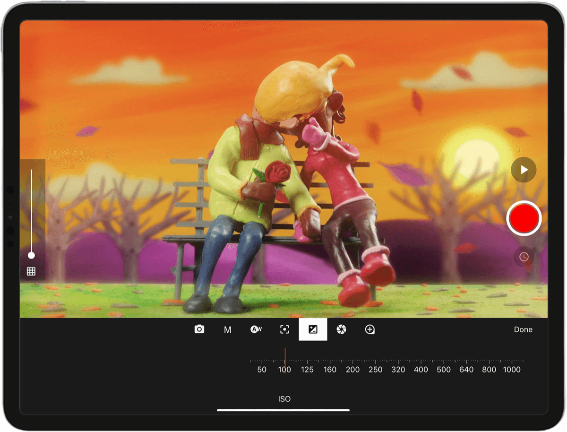
Task: Select the highlighted exposure adjustment icon
Action: coord(313,329)
